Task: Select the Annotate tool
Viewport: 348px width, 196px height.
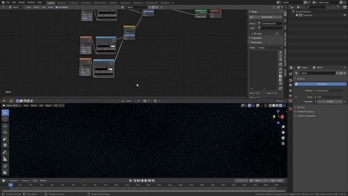Action: click(x=5, y=152)
